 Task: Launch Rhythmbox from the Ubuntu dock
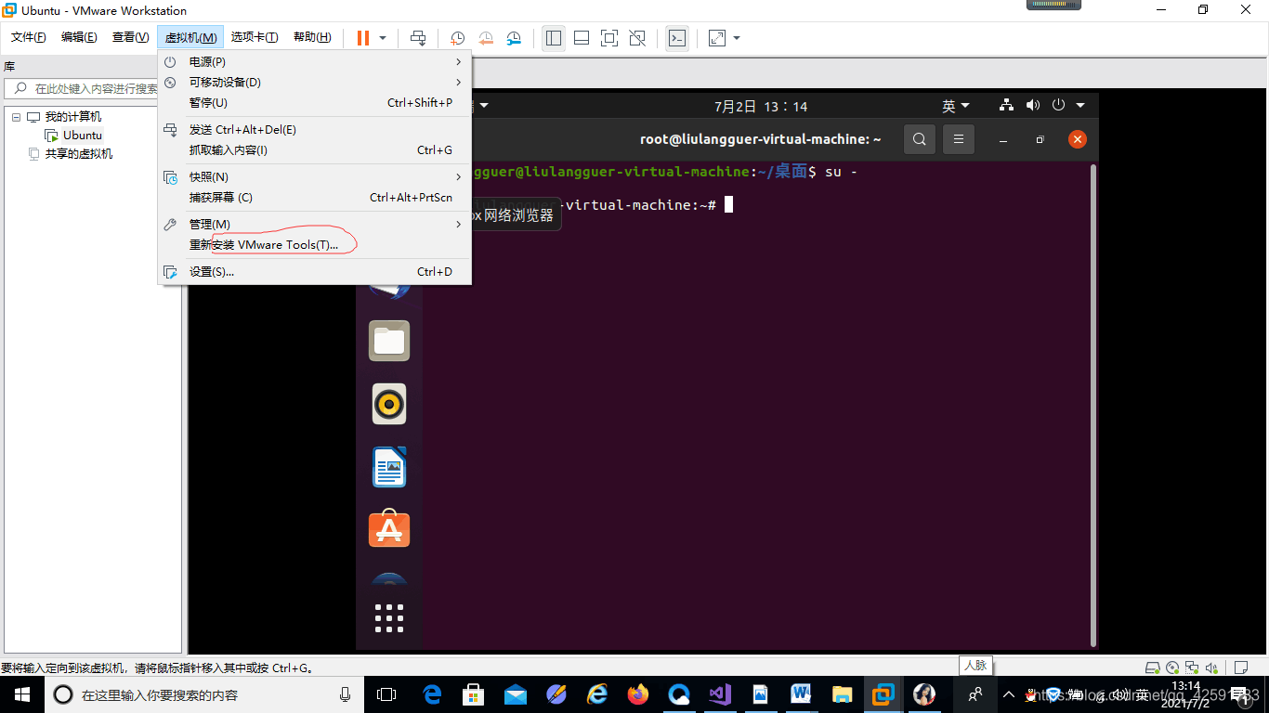pyautogui.click(x=389, y=404)
